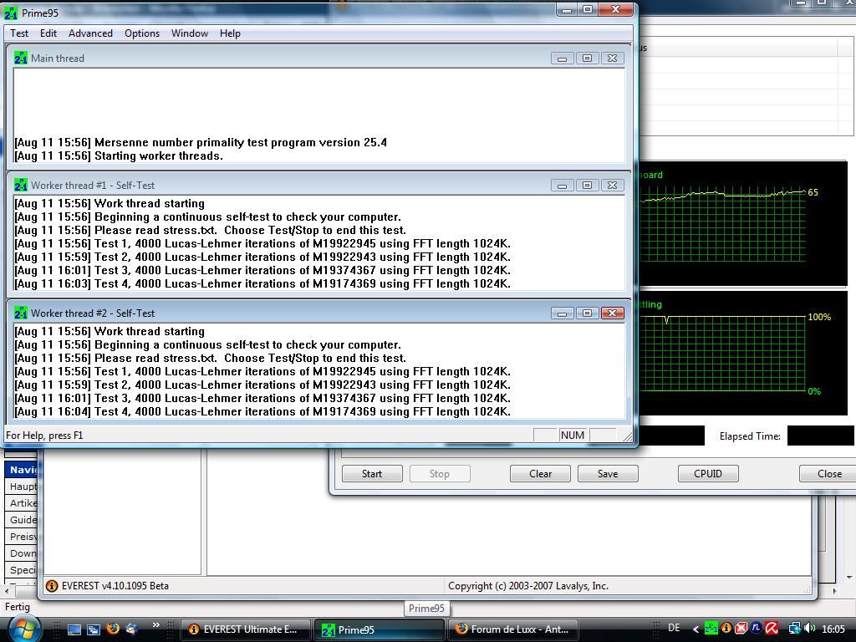Close the Worker thread #2 child window

tap(613, 313)
